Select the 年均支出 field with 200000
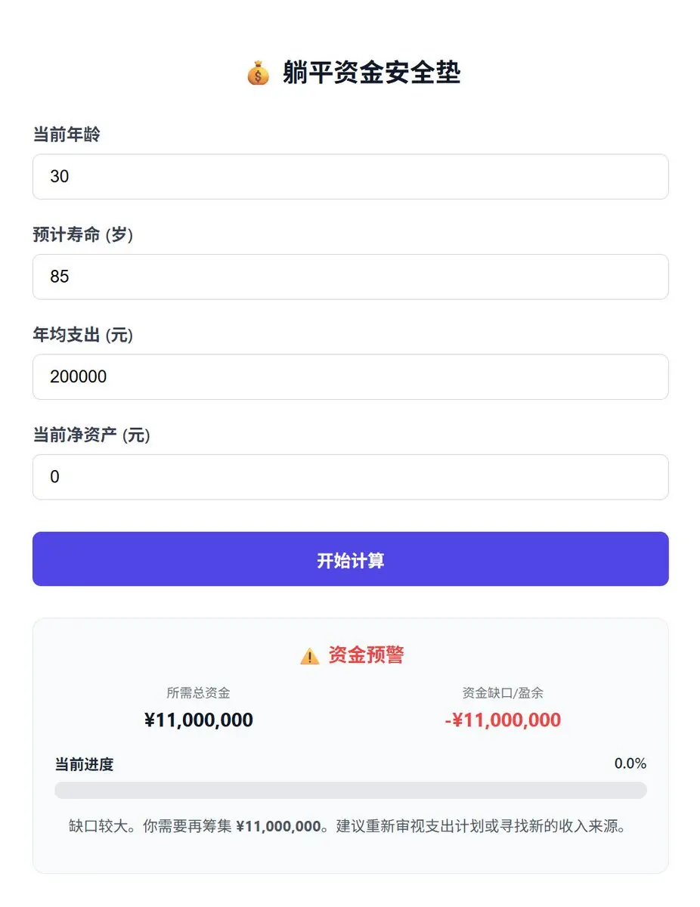This screenshot has width=700, height=907. [x=350, y=376]
